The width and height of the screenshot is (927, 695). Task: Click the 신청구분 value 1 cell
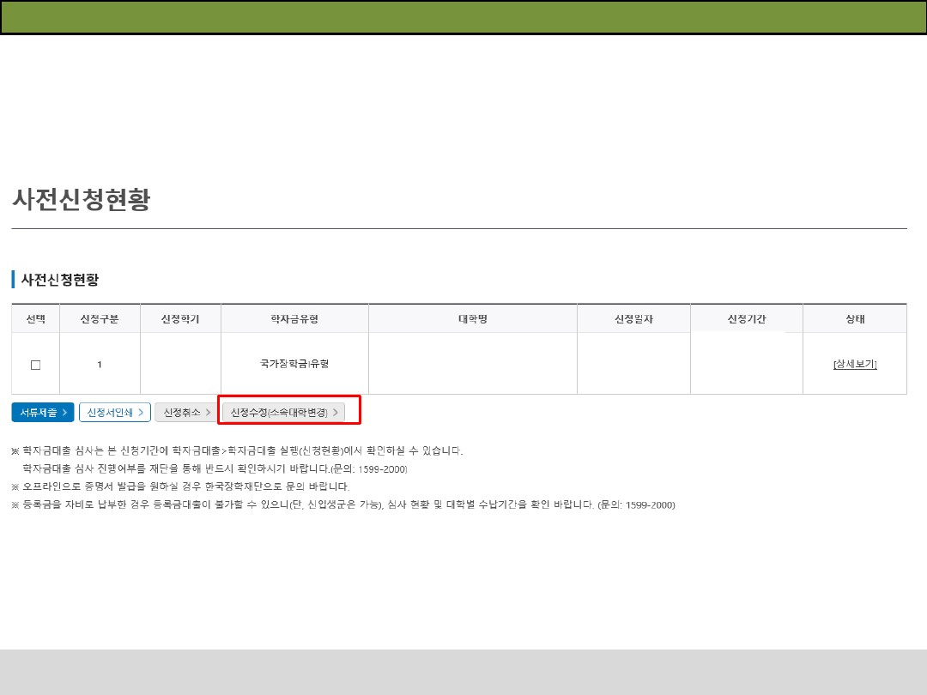pyautogui.click(x=100, y=365)
